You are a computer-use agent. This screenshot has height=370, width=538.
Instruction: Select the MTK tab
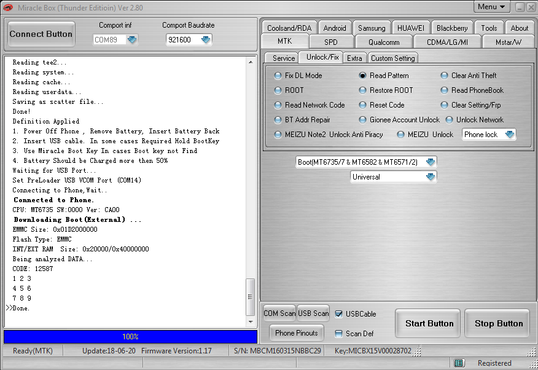click(x=285, y=41)
